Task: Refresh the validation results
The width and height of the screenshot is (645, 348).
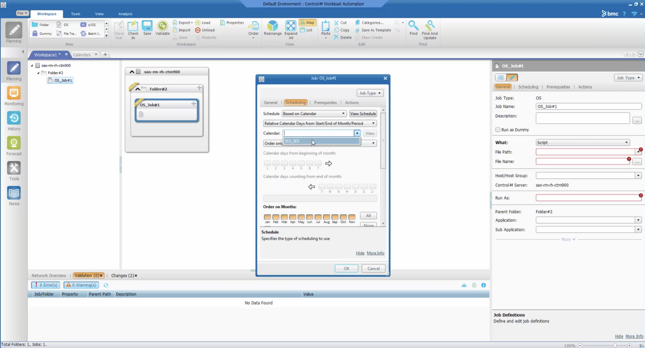Action: (106, 285)
